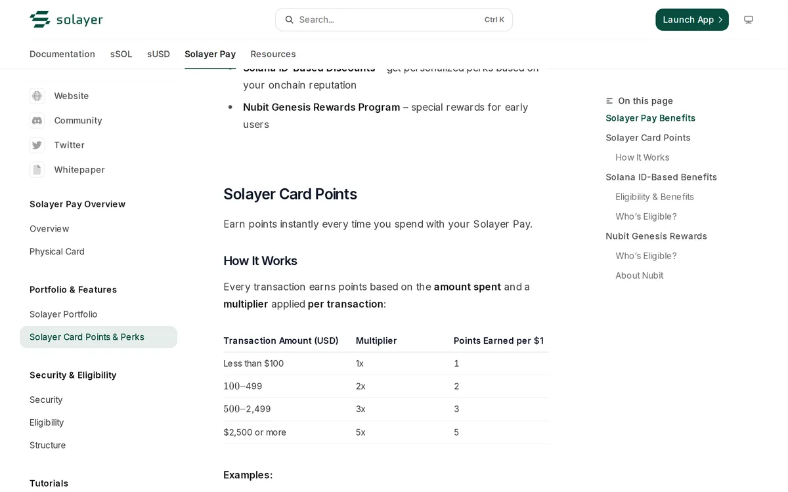Select Solayer Card Points & Perks
The width and height of the screenshot is (788, 492).
tap(98, 337)
